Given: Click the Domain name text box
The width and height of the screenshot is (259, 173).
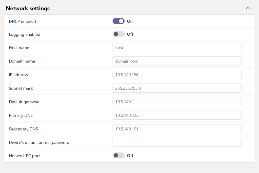Looking at the screenshot, I should coord(177,61).
